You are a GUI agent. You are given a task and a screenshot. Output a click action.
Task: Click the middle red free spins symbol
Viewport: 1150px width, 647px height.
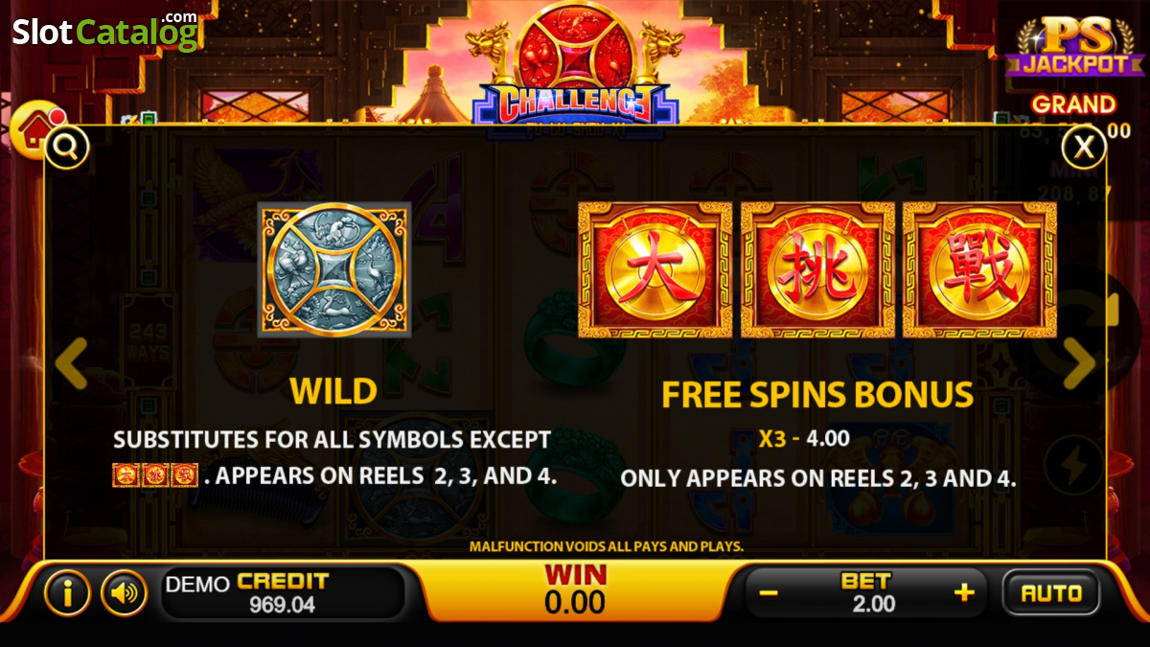click(x=817, y=270)
